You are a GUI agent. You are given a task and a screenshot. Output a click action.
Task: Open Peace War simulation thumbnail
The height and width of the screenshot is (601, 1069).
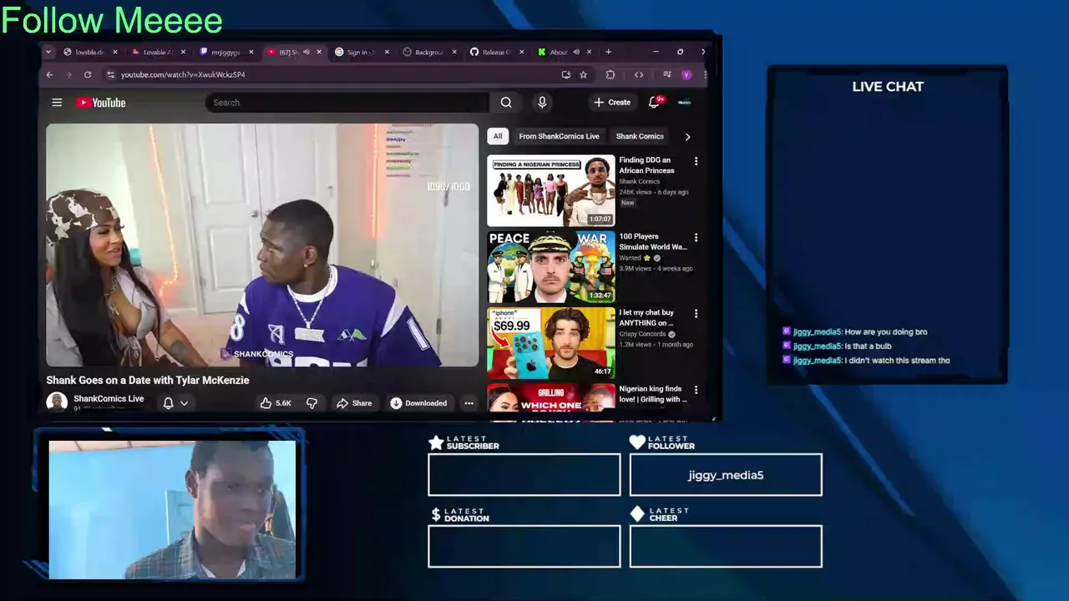coord(551,266)
